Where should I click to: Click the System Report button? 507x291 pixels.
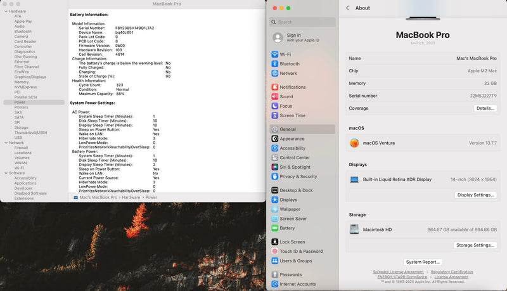[423, 262]
